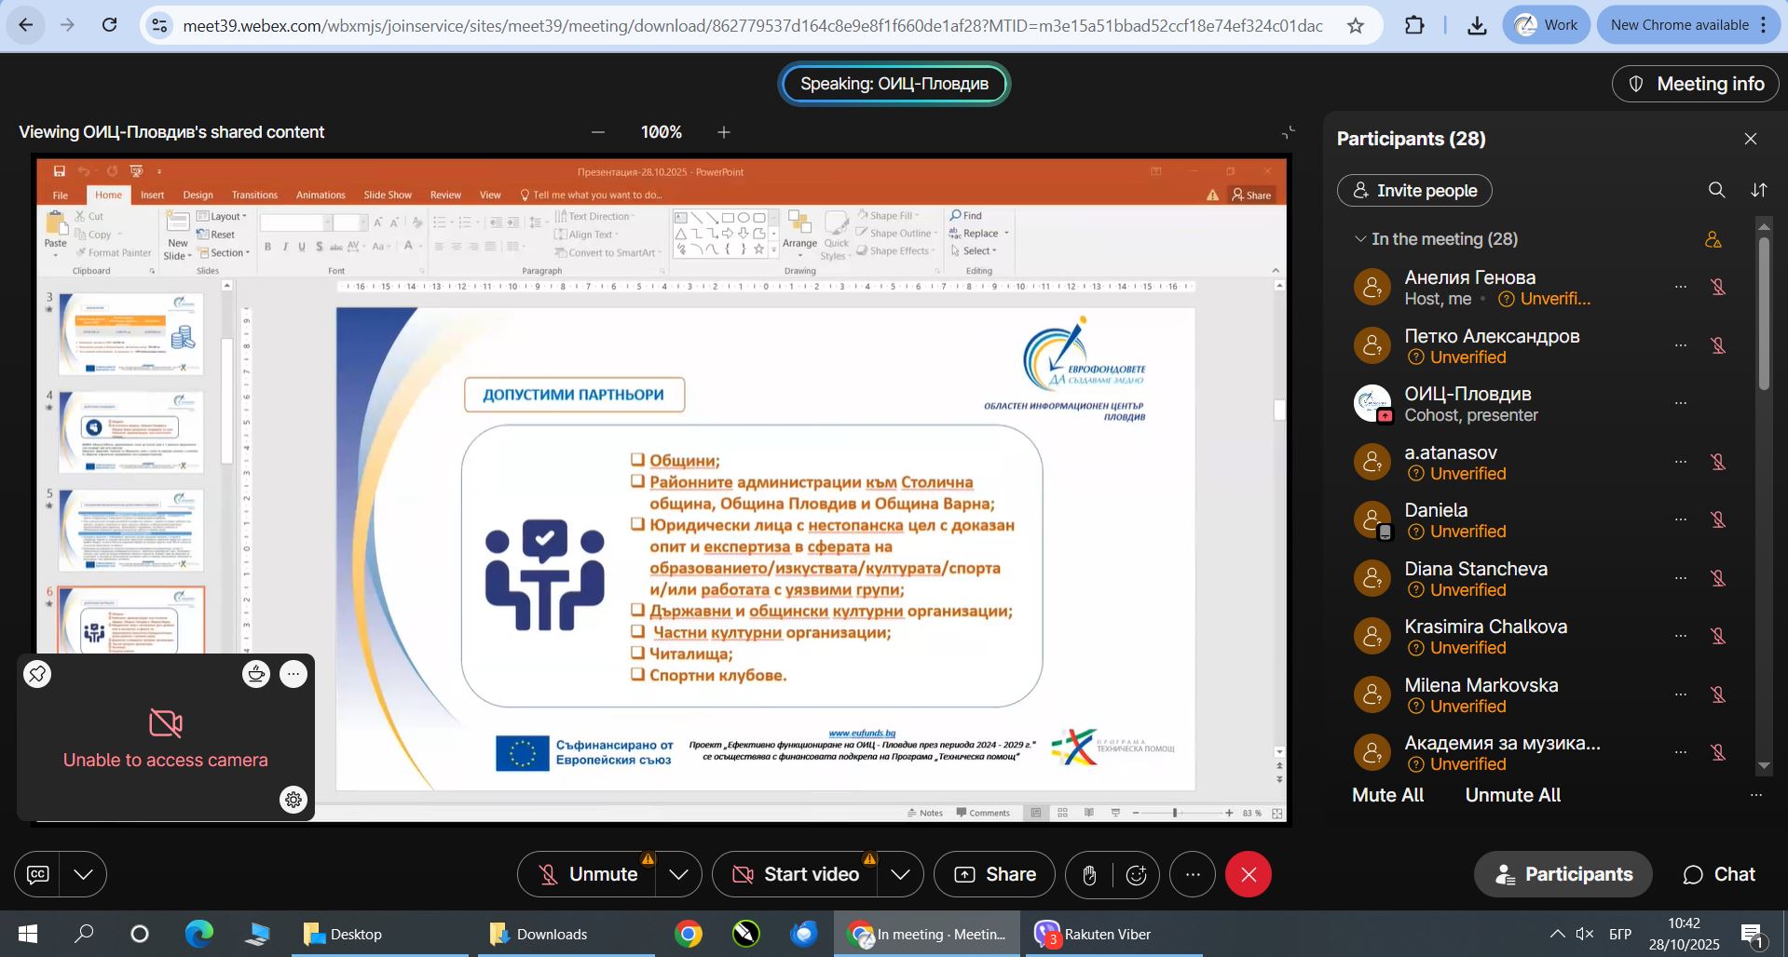This screenshot has height=957, width=1788.
Task: Toggle mute for Петко Александров
Action: pyautogui.click(x=1719, y=346)
